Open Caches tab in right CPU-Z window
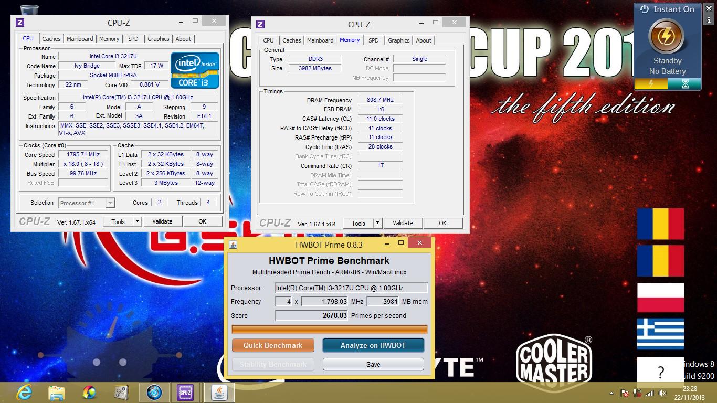Screen dimensions: 717x403 [292, 40]
